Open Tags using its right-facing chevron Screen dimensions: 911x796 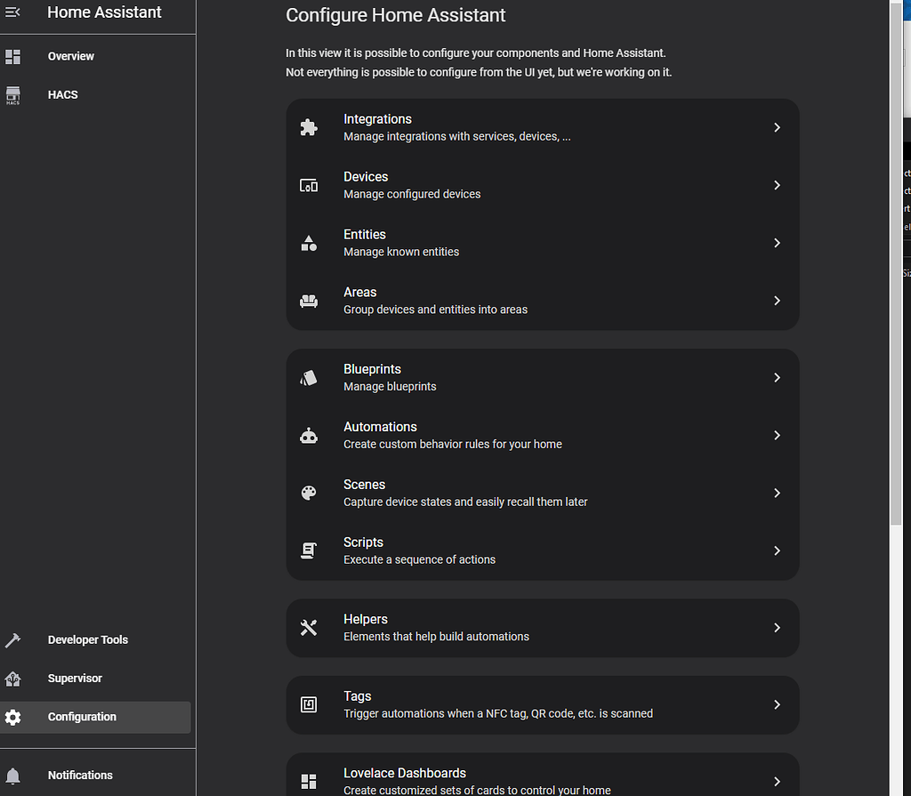[x=776, y=705]
